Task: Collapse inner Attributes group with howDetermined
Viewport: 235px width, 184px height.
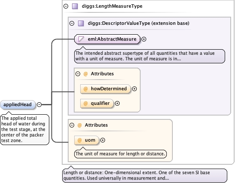Action: 78,74
